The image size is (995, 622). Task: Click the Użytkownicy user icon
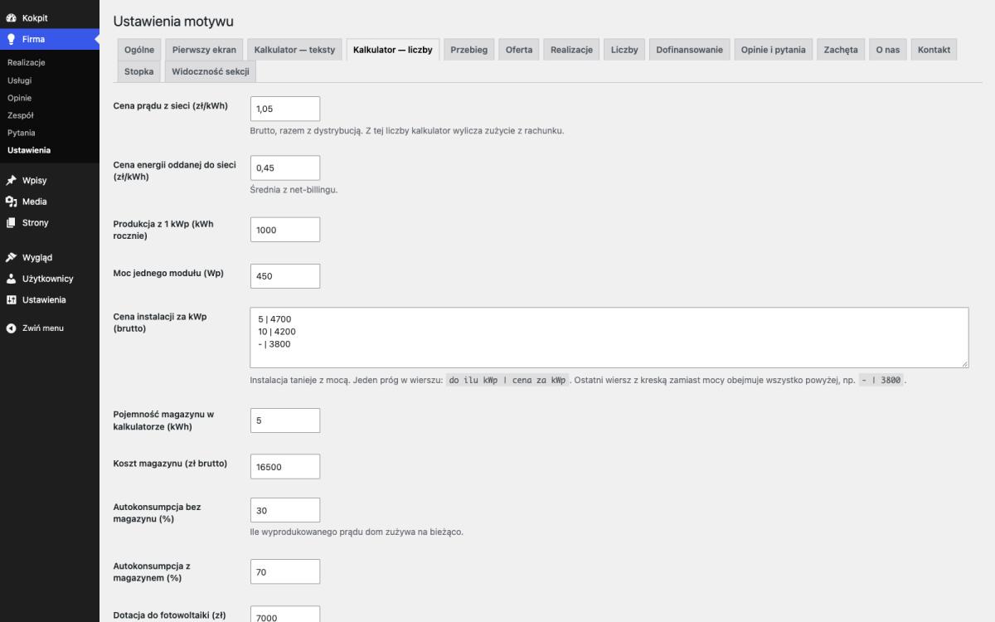tap(11, 279)
